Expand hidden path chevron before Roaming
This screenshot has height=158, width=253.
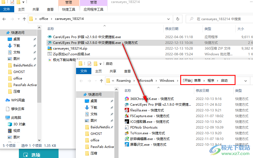click(x=113, y=81)
